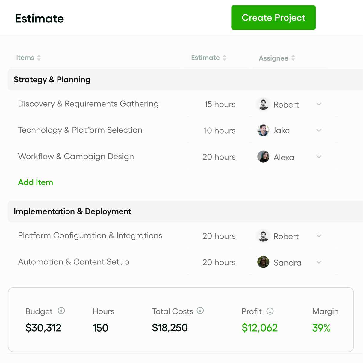This screenshot has width=363, height=363.
Task: Expand assignee chevron for Workflow & Campaign Design
Action: [319, 157]
